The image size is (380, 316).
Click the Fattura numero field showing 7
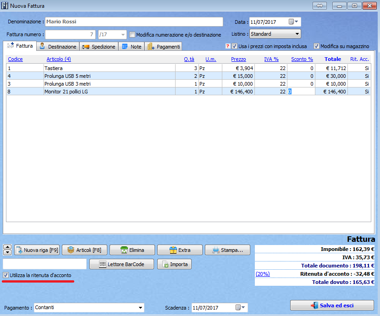click(x=70, y=34)
